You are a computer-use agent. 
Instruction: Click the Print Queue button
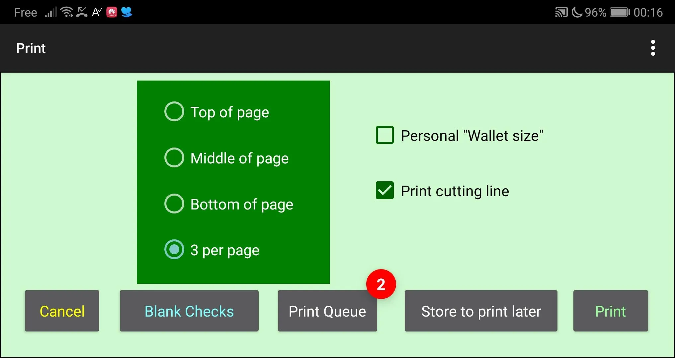pyautogui.click(x=327, y=311)
